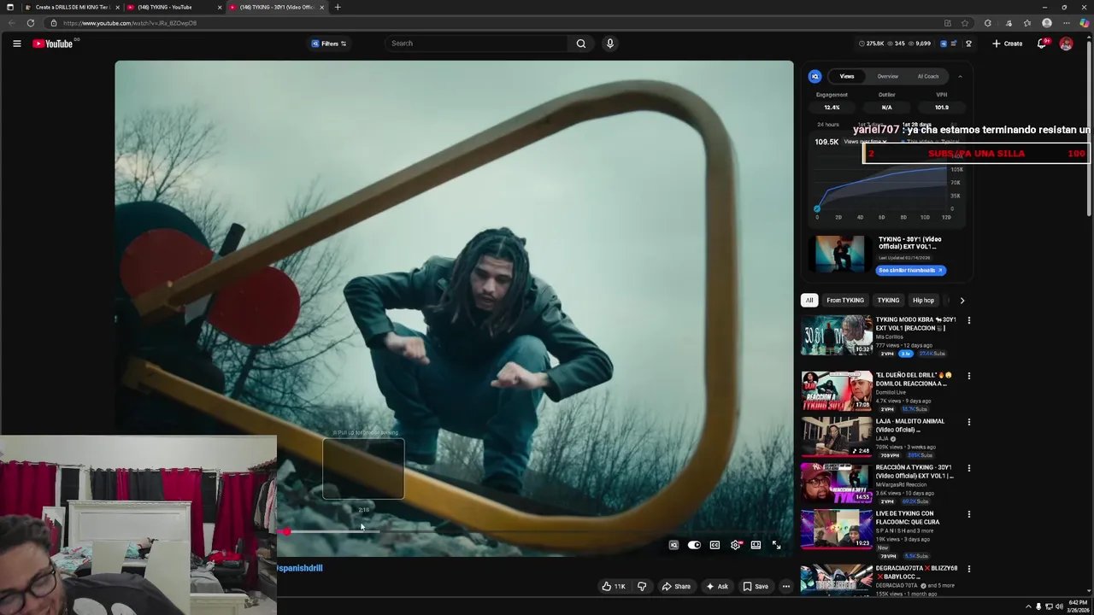Click the vidIQ icon in the player controls
Screen dimensions: 1094x615
673,545
